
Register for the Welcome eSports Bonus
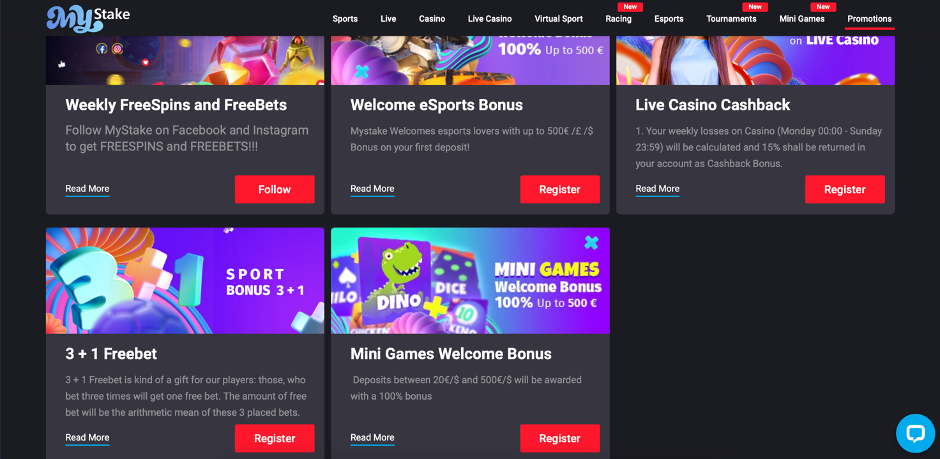560,189
